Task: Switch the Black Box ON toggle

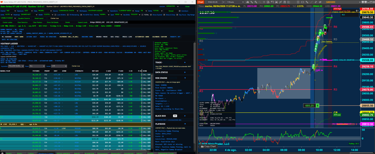Action: 175,116
